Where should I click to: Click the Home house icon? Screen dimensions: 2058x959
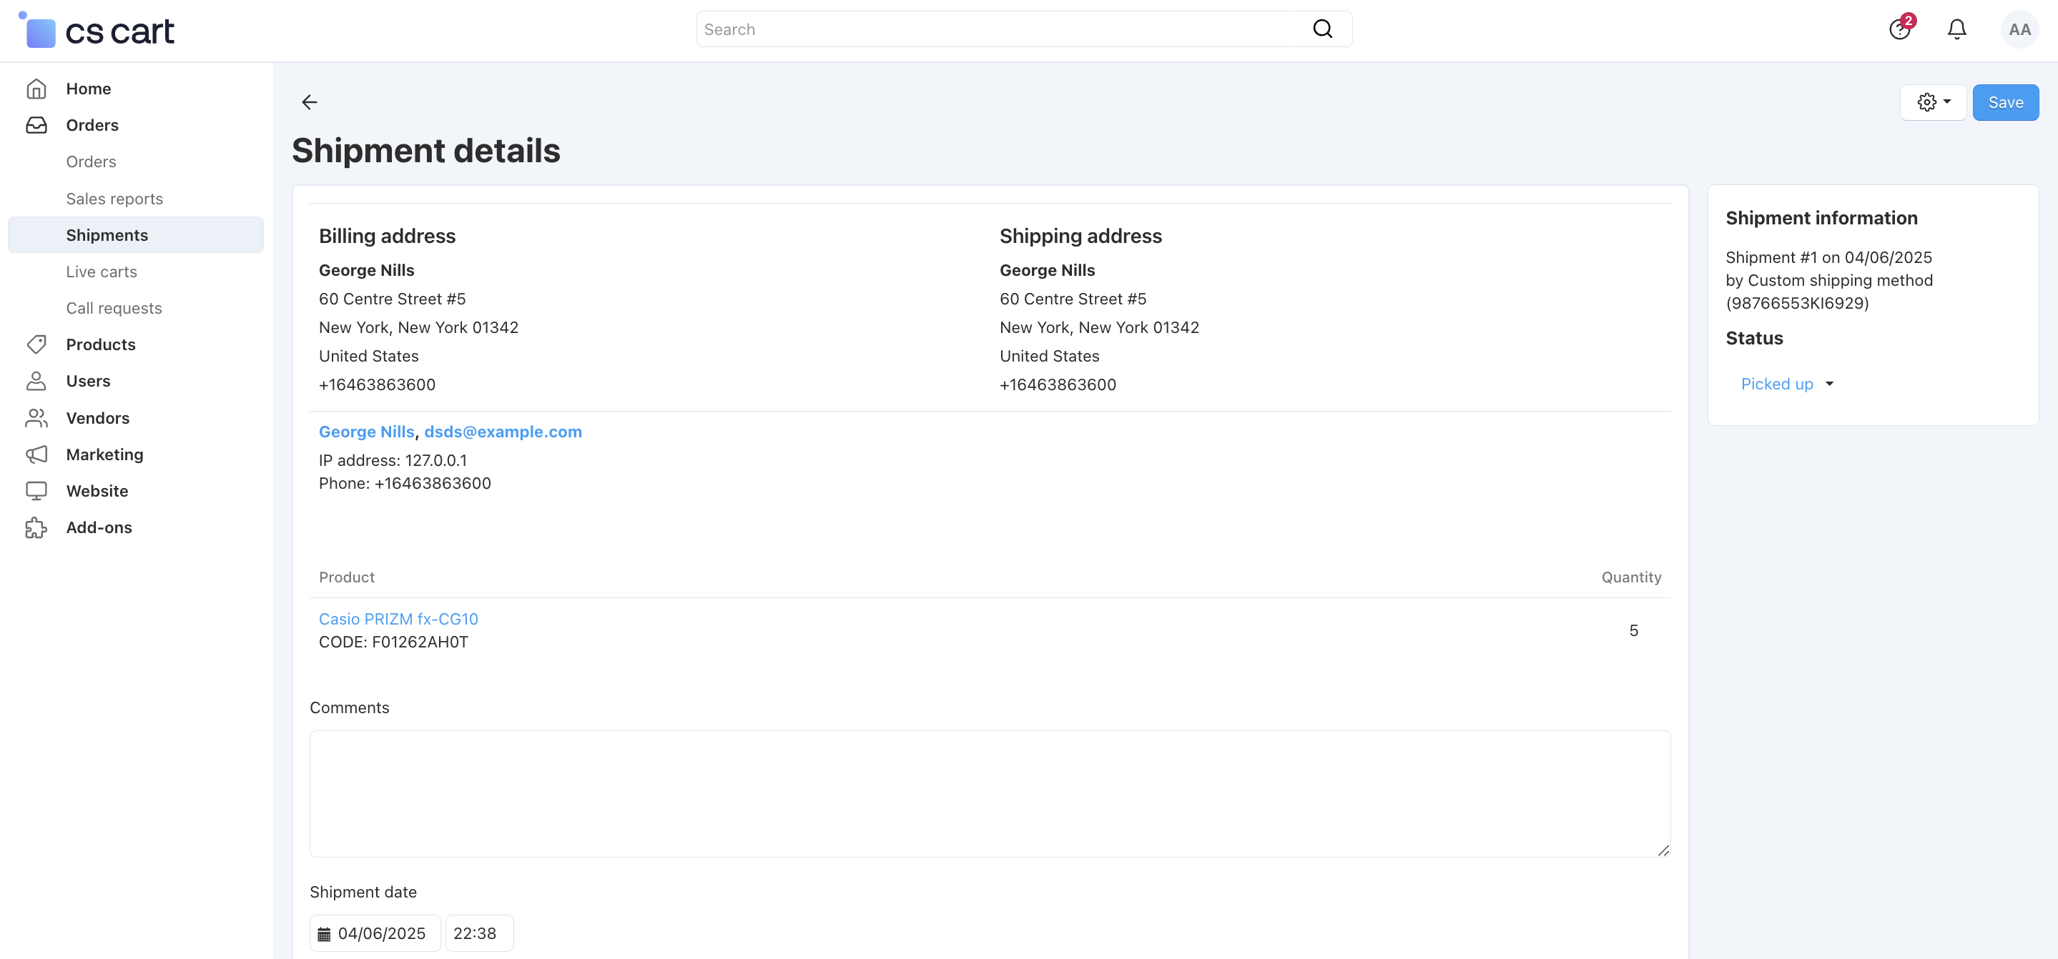click(36, 89)
